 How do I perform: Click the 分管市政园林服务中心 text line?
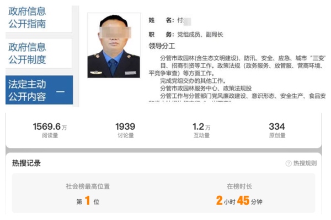pos(205,88)
